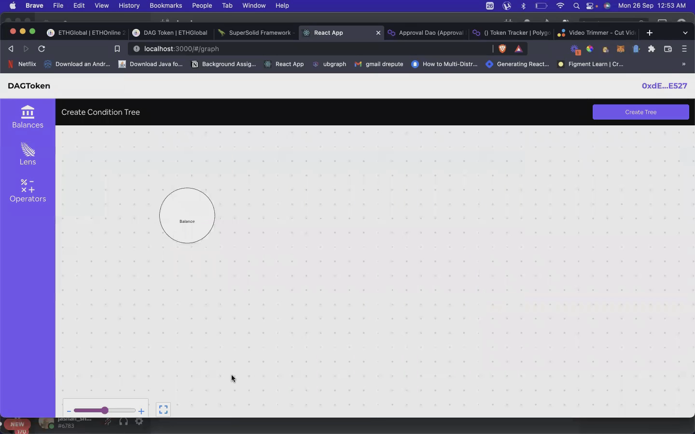Go forward with the browser forward arrow
The width and height of the screenshot is (695, 434).
point(26,49)
